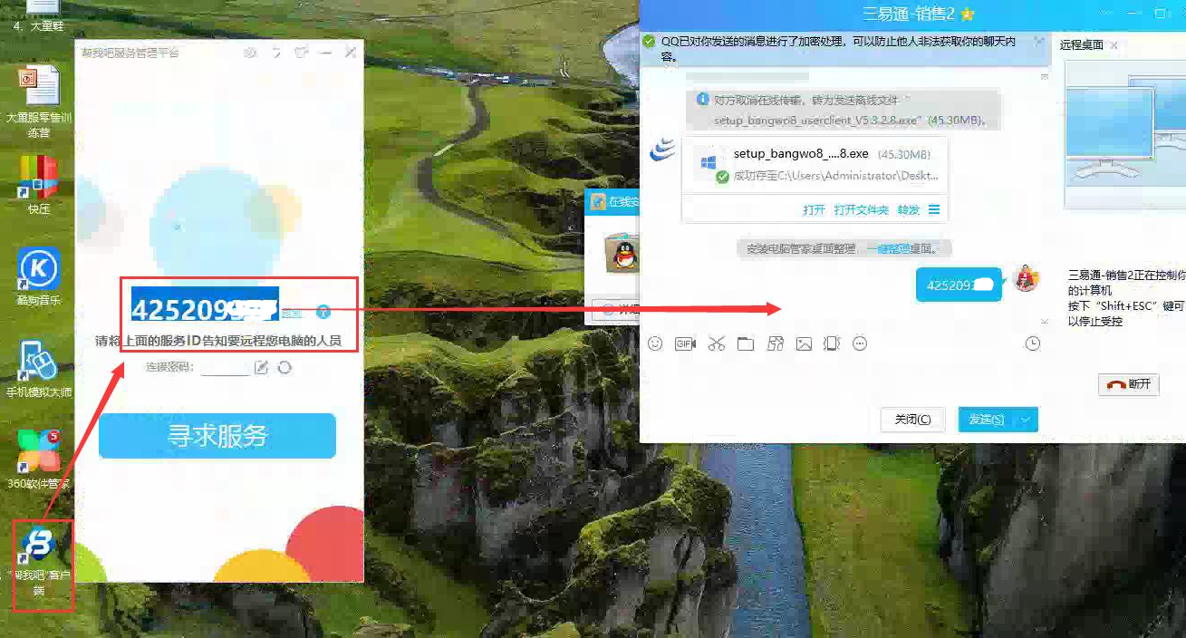Click the contact avatar beside the file card
Image resolution: width=1186 pixels, height=638 pixels.
tap(663, 150)
